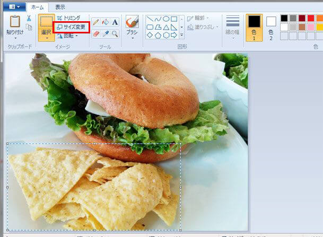
Task: Click トリミング to crop selection
Action: pos(68,18)
